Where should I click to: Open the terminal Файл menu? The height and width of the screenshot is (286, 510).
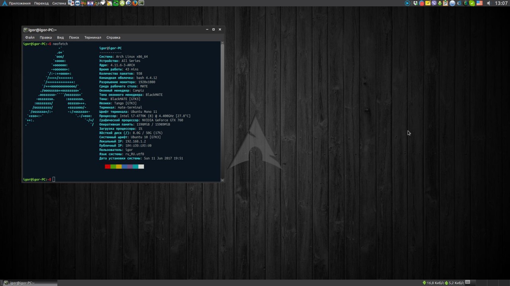[x=30, y=37]
